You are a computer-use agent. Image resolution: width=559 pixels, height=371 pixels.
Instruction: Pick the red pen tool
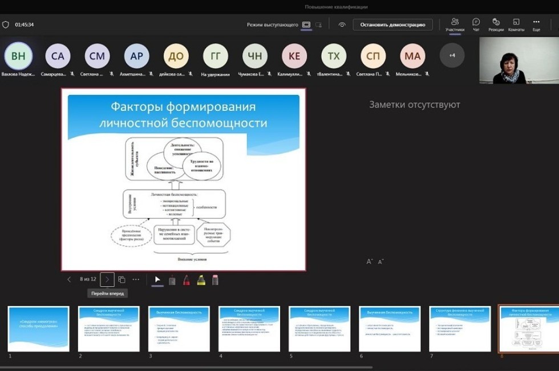[x=187, y=279]
